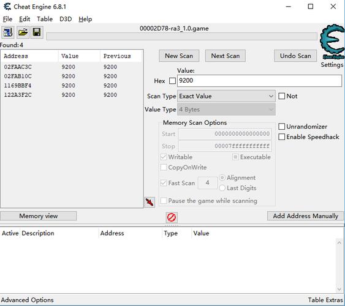Enable the Hex checkbox
The height and width of the screenshot is (306, 345).
(172, 81)
